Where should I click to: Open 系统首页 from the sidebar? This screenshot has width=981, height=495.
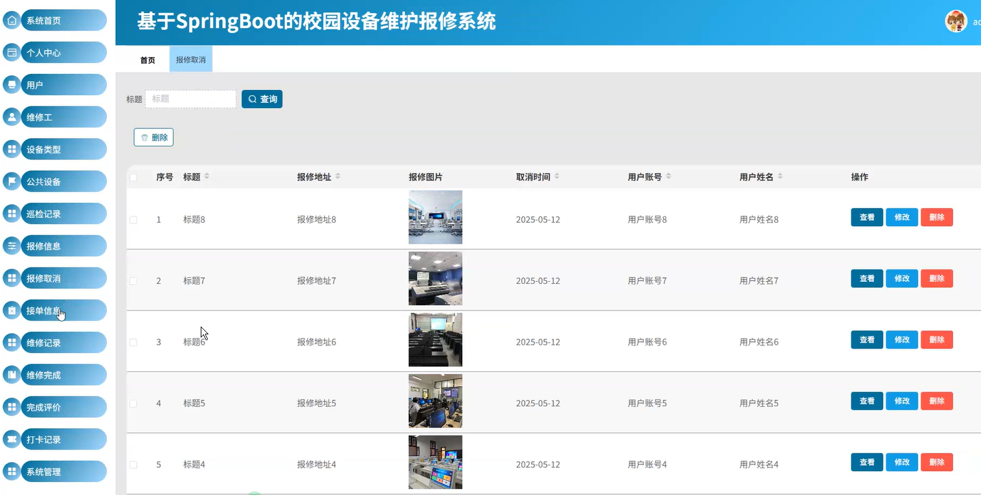pos(63,20)
